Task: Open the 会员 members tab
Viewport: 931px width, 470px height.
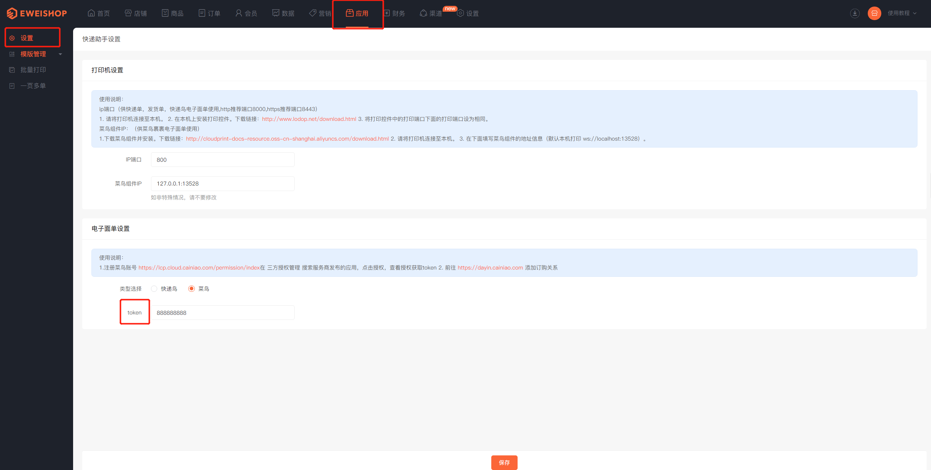Action: 246,13
